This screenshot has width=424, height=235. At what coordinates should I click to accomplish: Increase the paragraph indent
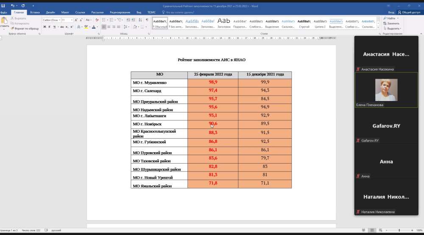click(x=133, y=20)
